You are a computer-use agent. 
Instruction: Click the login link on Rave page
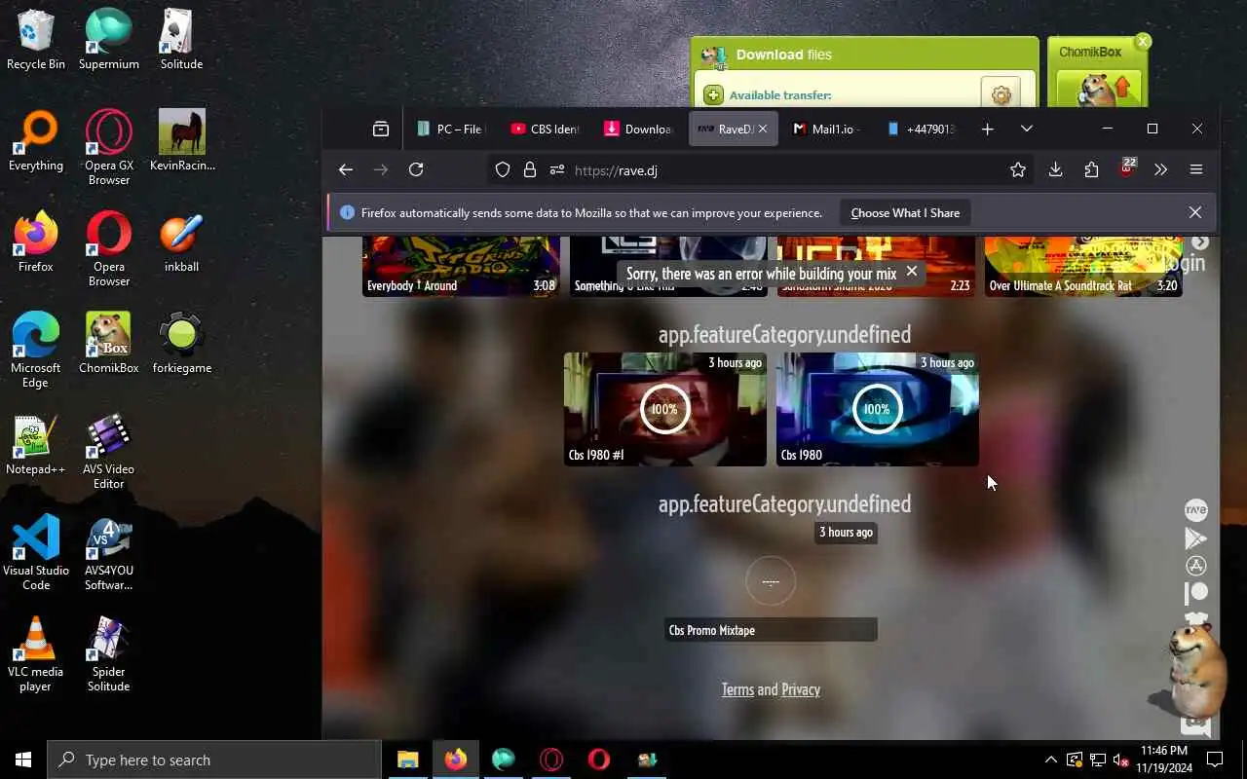pyautogui.click(x=1185, y=262)
